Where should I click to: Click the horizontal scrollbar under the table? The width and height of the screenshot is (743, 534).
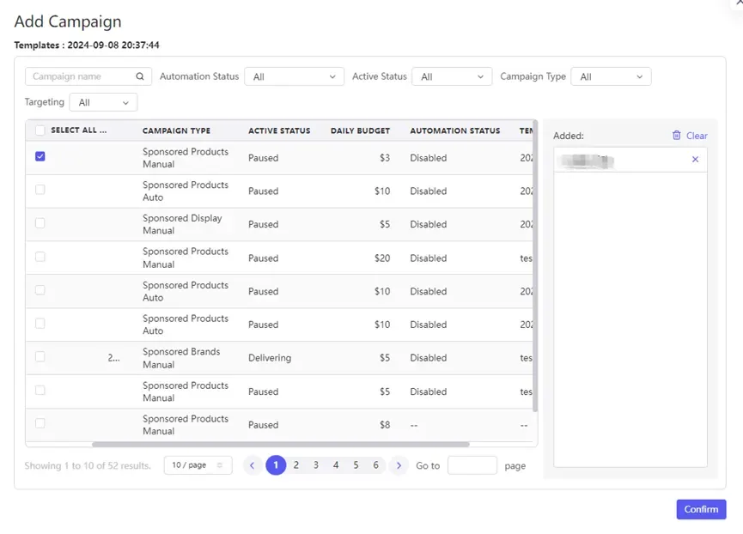click(281, 445)
